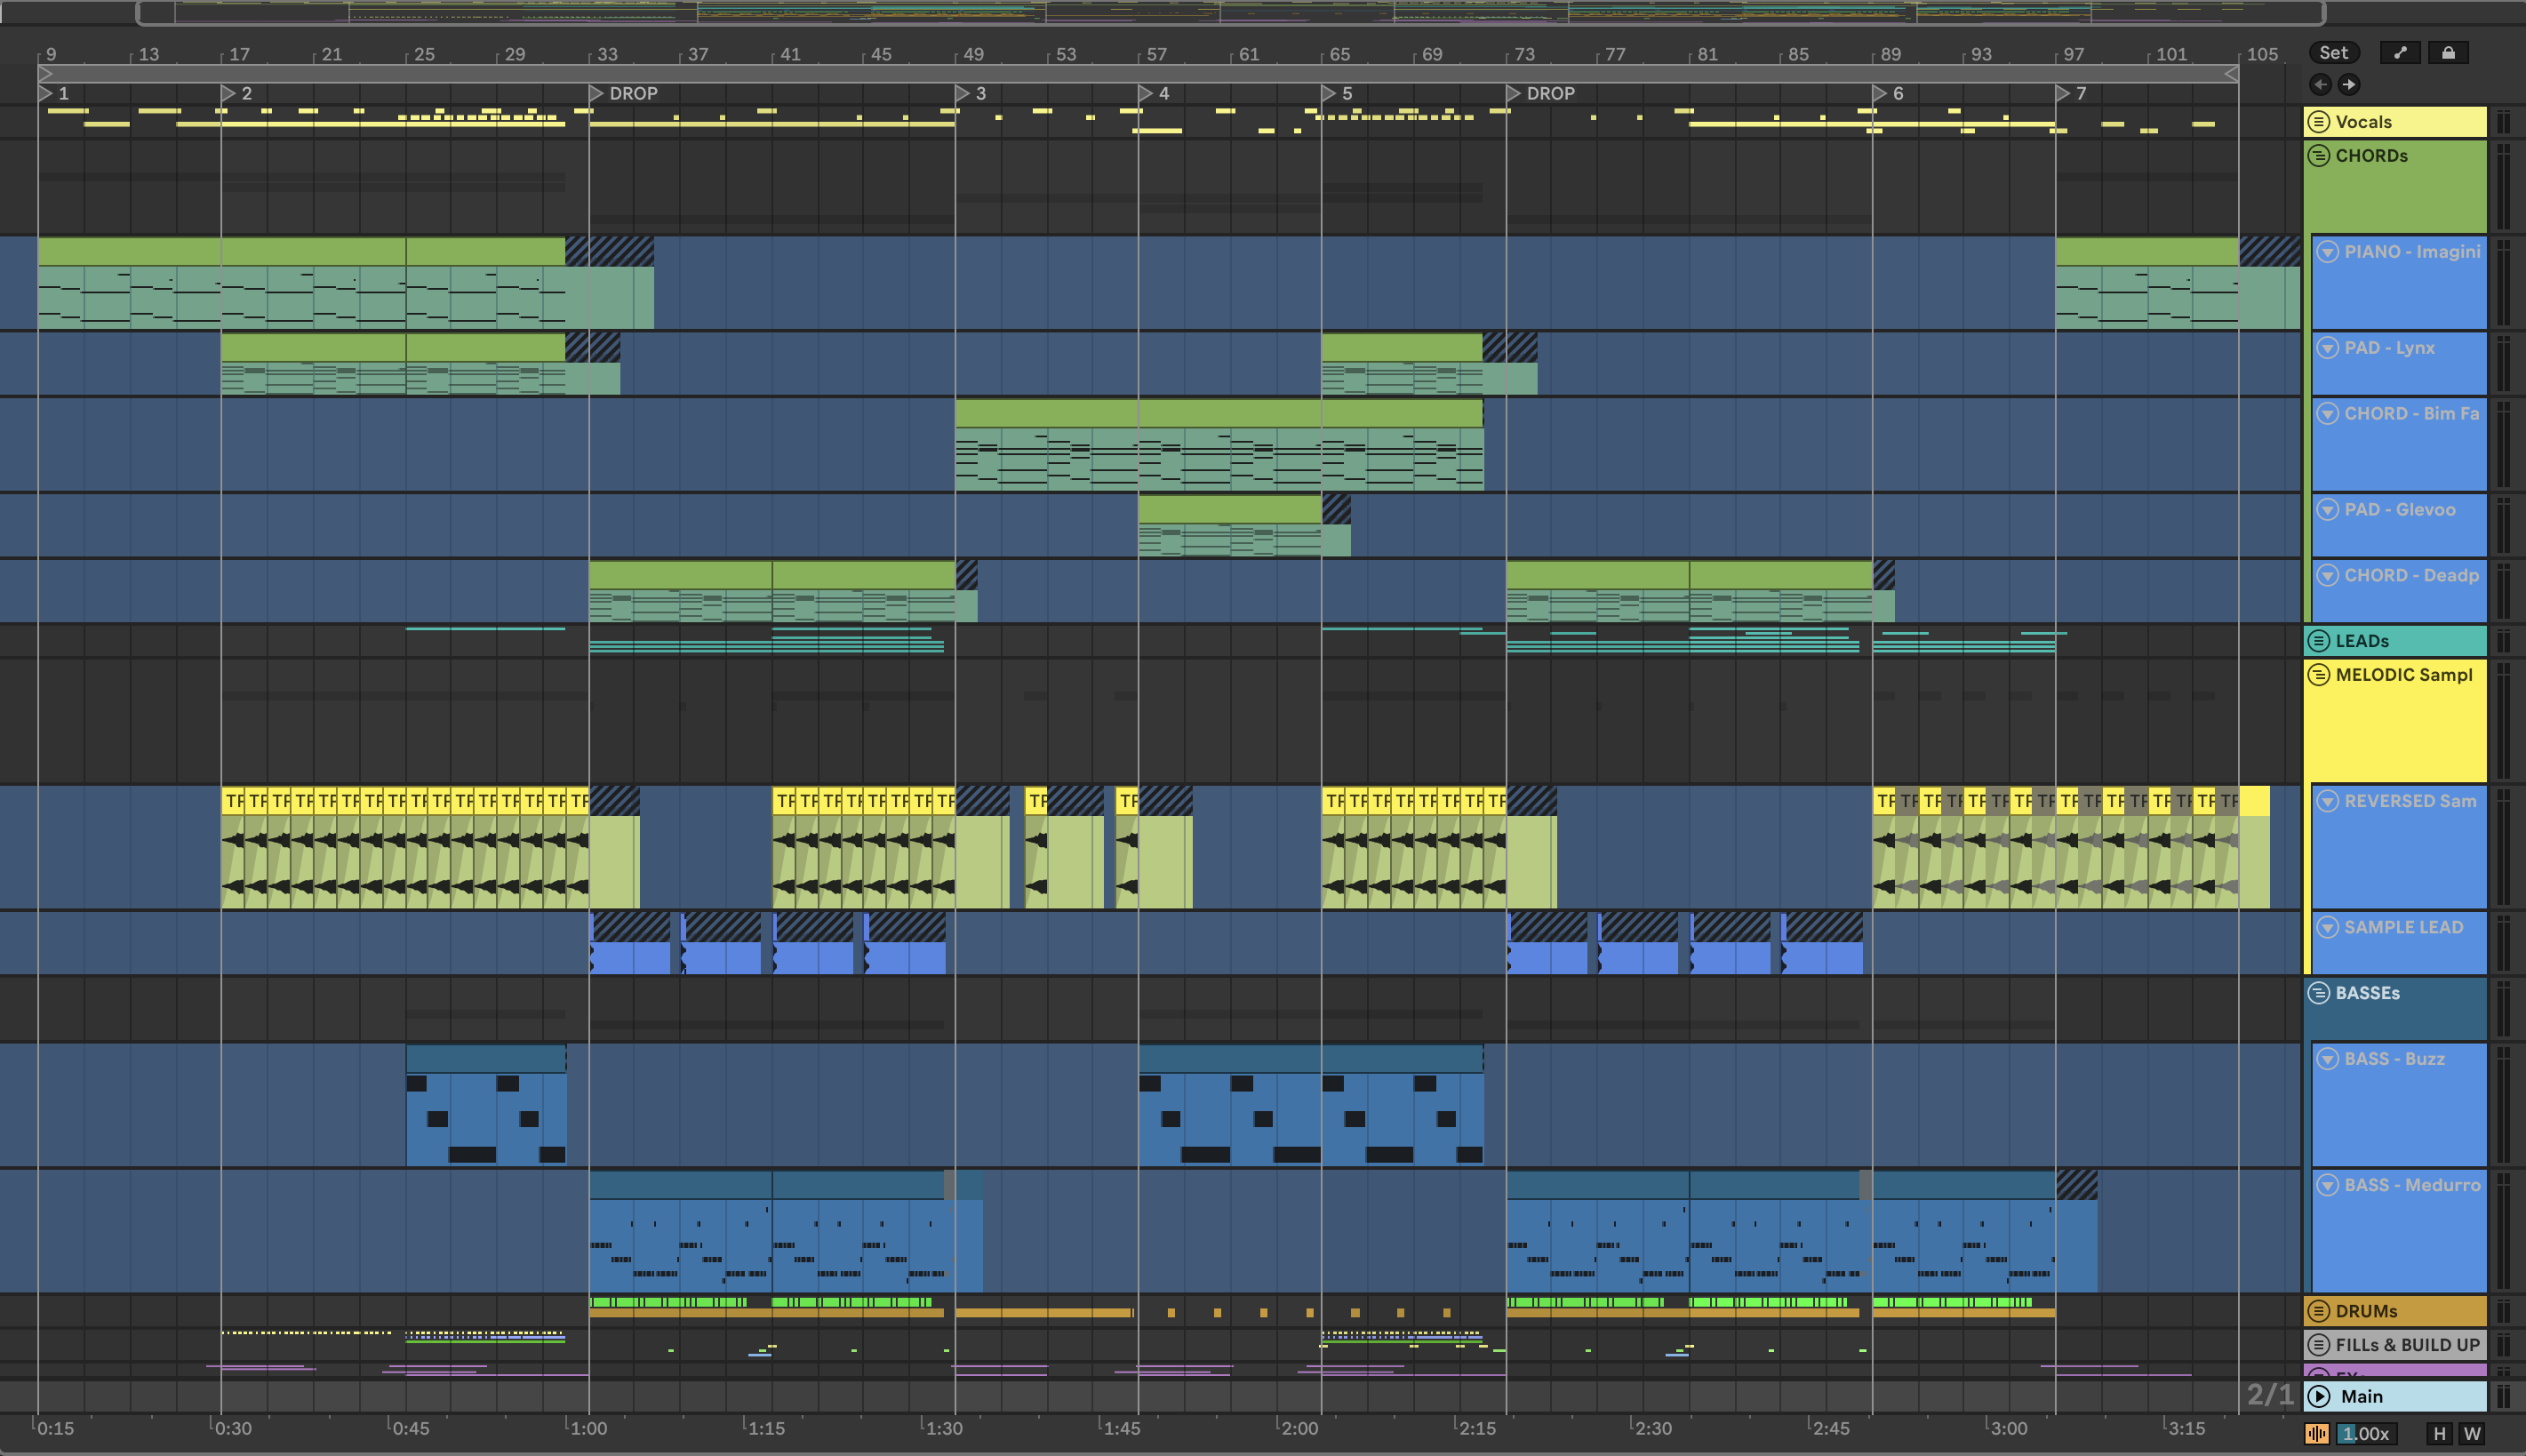Jump to the previous locator arrow

coord(2320,85)
